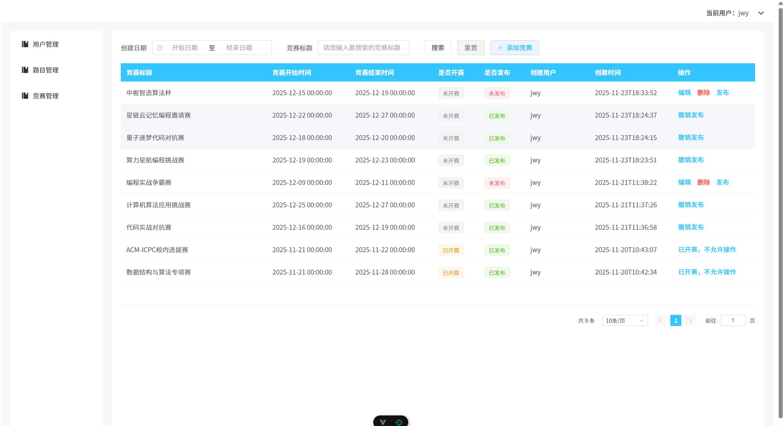
Task: Click the Vue devtools logo at bottom
Action: (383, 422)
